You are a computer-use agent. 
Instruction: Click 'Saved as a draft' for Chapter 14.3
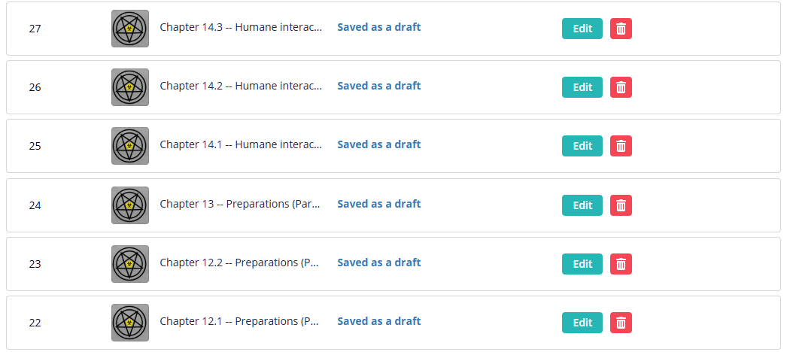click(x=378, y=27)
